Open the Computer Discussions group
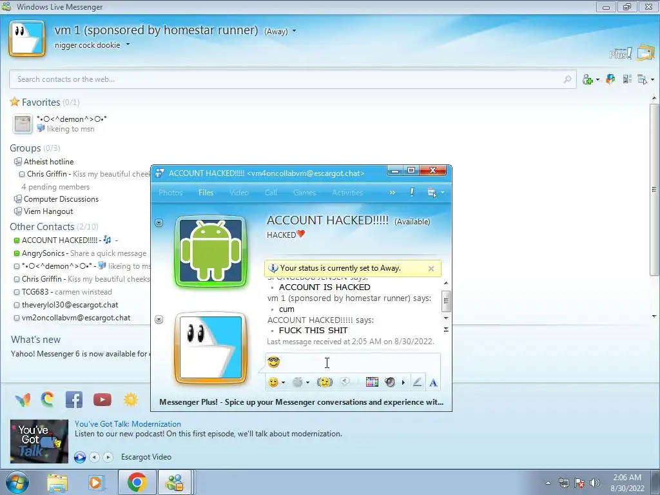660x495 pixels. (61, 199)
